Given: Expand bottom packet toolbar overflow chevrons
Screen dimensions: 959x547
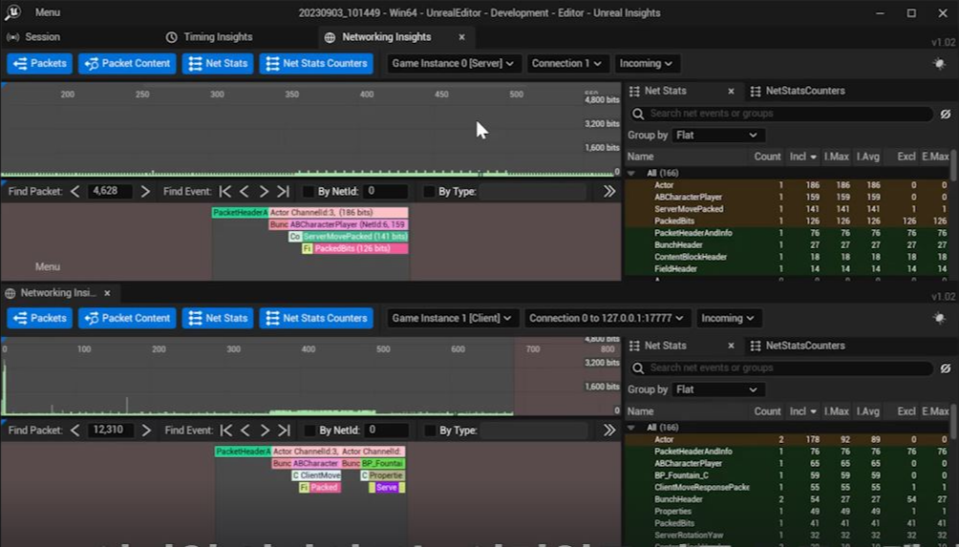Looking at the screenshot, I should 609,431.
